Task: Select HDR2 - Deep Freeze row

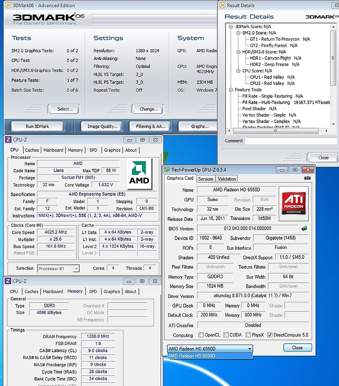Action: coord(274,64)
